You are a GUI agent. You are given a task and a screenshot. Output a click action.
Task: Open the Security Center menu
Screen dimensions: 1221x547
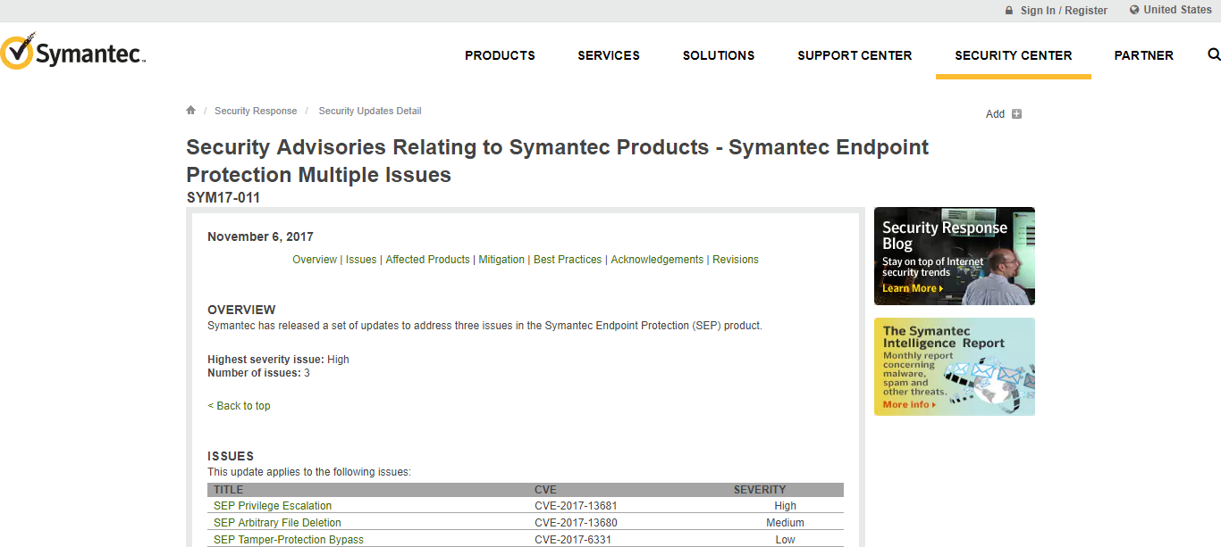[x=1014, y=55]
